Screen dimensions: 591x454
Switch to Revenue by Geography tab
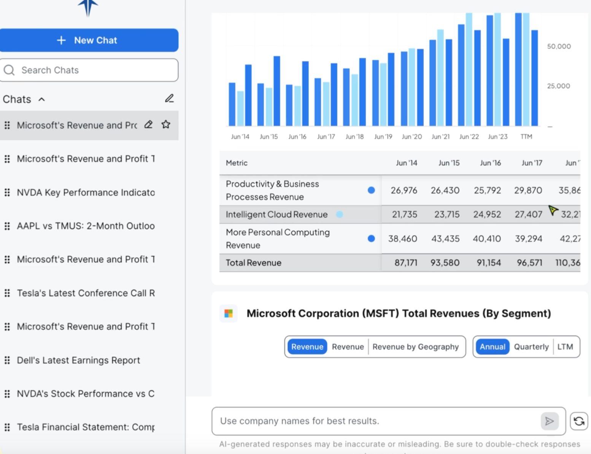(x=416, y=347)
